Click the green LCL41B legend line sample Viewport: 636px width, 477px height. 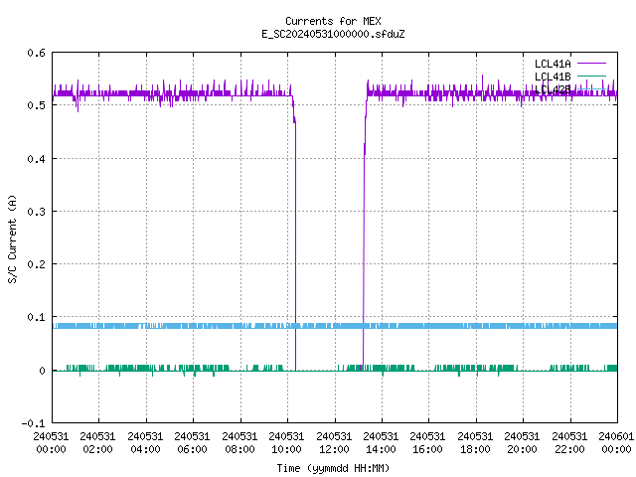[591, 76]
